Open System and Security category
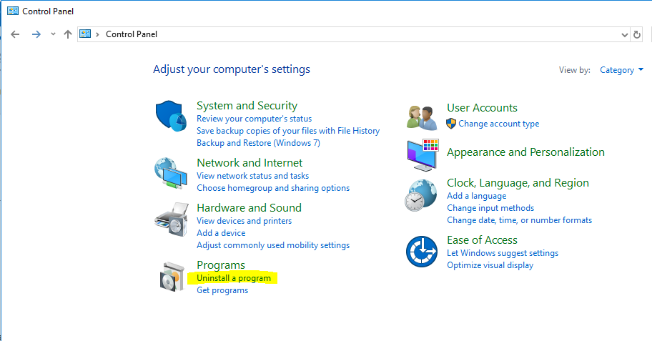 pos(247,106)
